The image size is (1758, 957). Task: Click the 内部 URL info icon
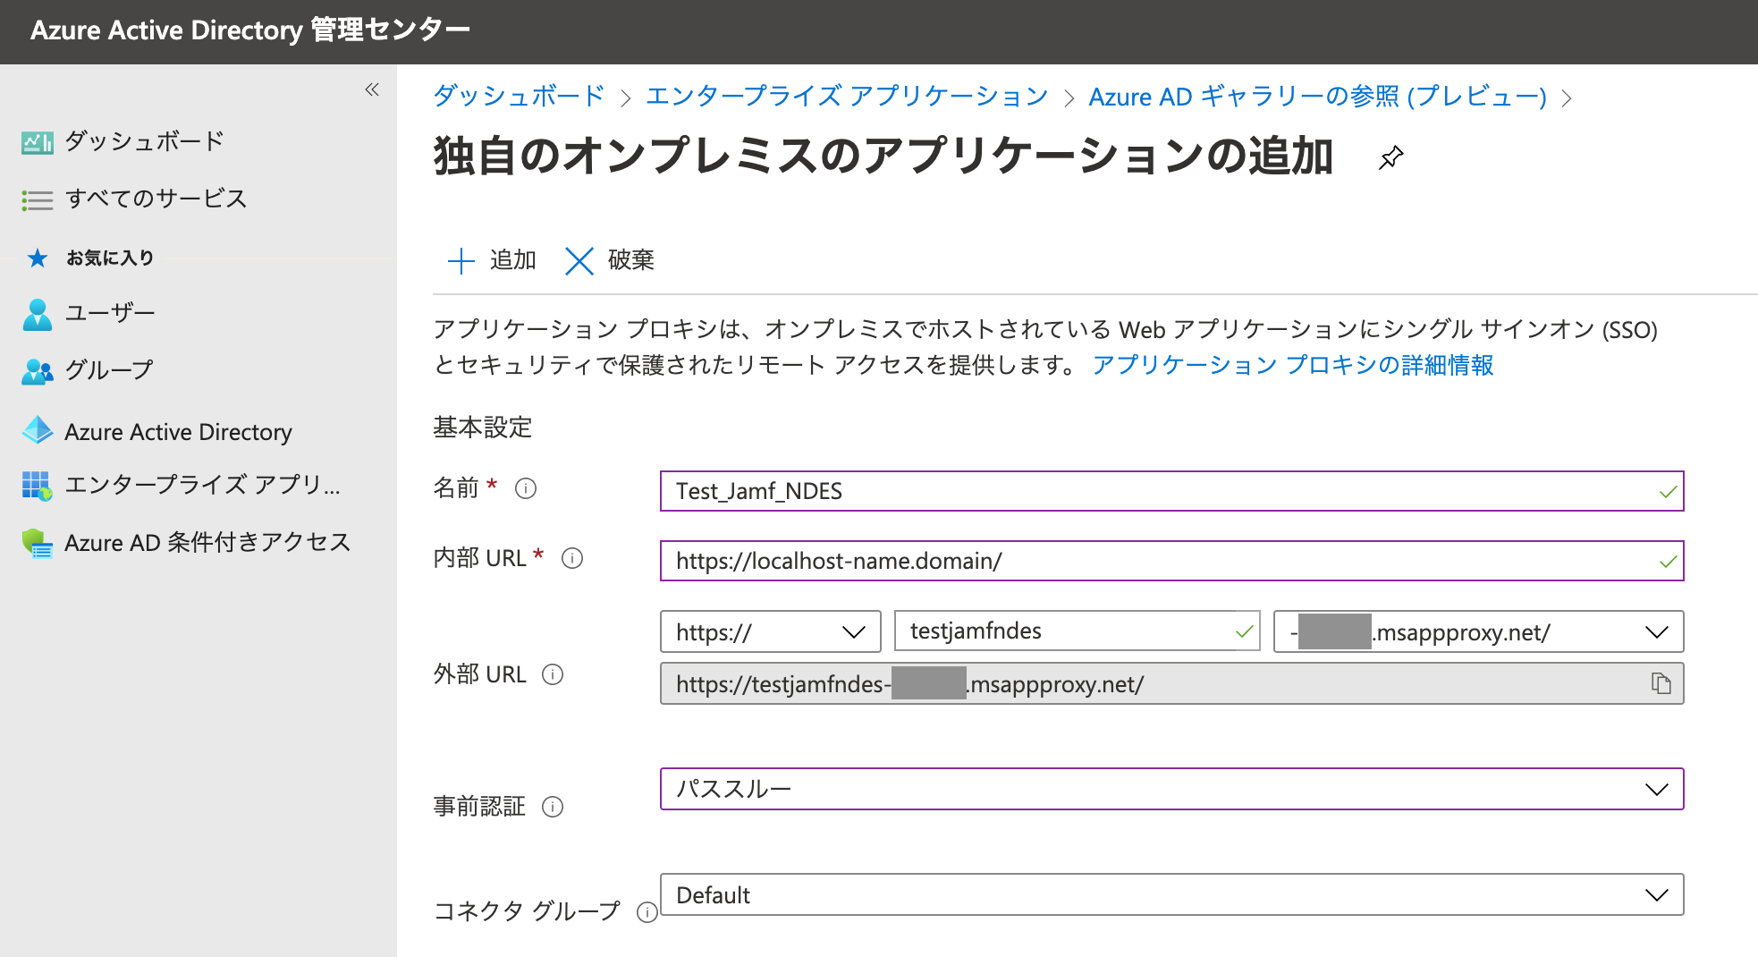tap(572, 558)
